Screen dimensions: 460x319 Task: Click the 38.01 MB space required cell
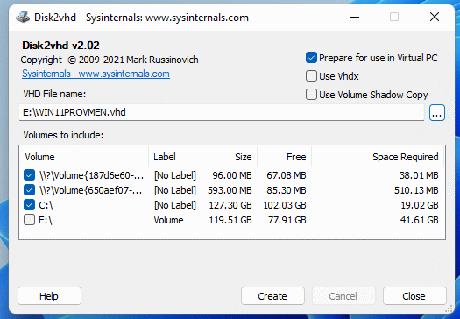point(419,175)
